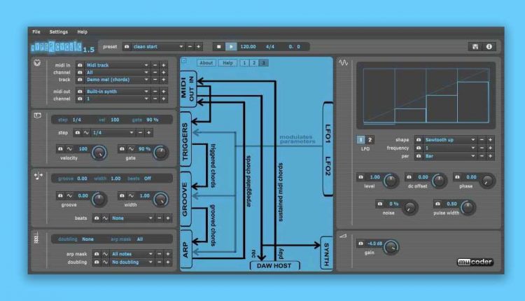The image size is (525, 301).
Task: Open the step dropdown showing 1/4
Action: point(113,132)
